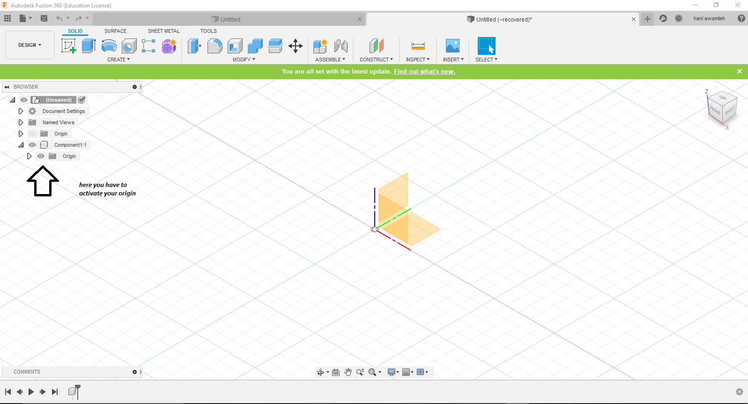The width and height of the screenshot is (748, 404).
Task: Switch to the Tools tab
Action: (208, 31)
